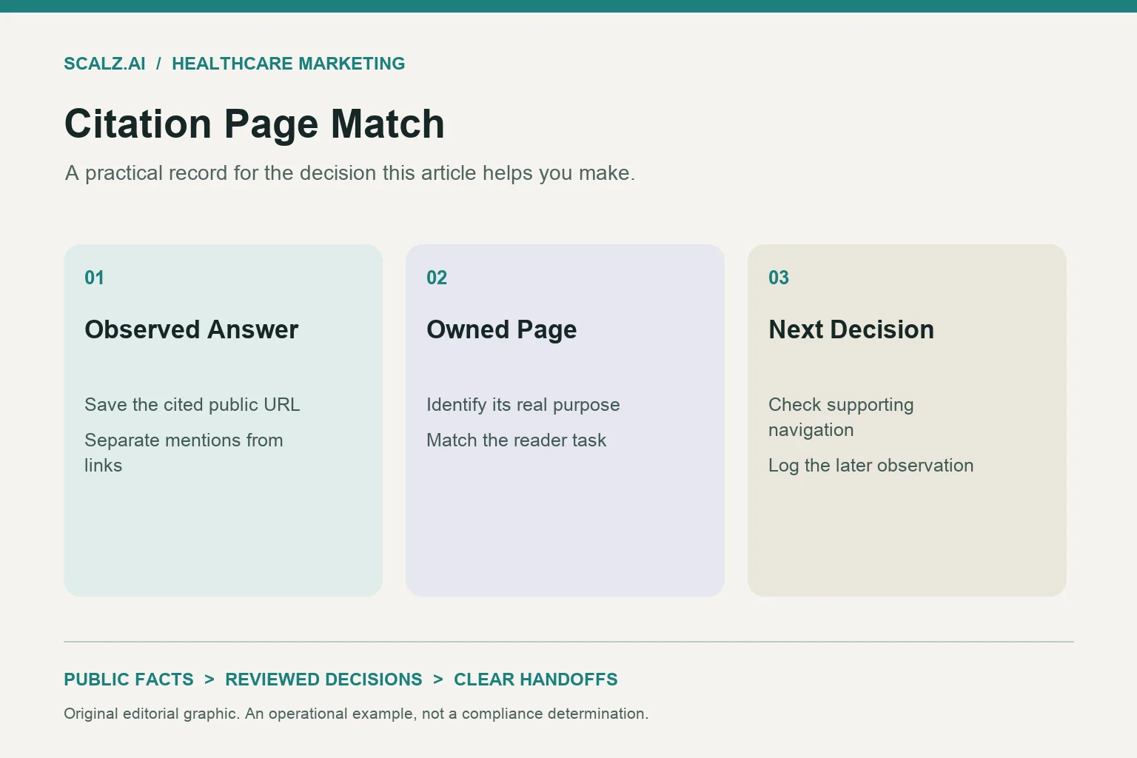
Task: Select 'Match the reader task' text
Action: pos(517,440)
